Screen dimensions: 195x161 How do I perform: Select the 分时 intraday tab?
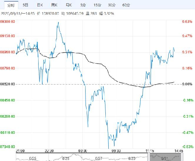point(11,5)
